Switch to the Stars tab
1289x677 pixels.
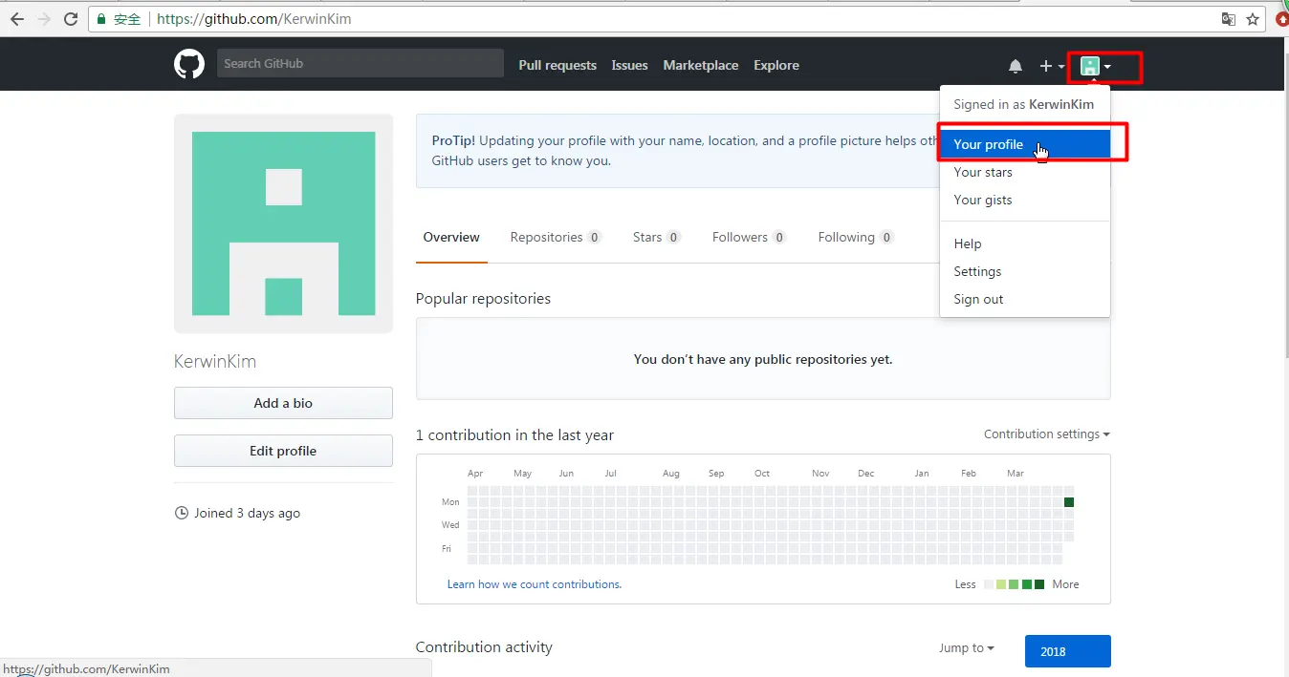click(656, 237)
